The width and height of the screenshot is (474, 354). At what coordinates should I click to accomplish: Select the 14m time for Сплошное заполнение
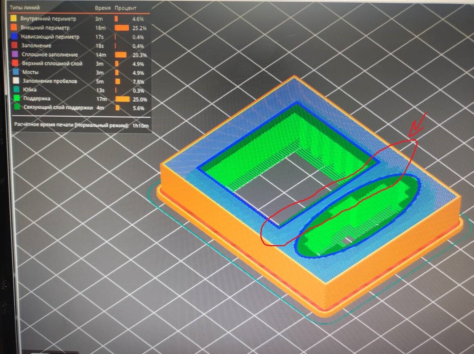(101, 55)
